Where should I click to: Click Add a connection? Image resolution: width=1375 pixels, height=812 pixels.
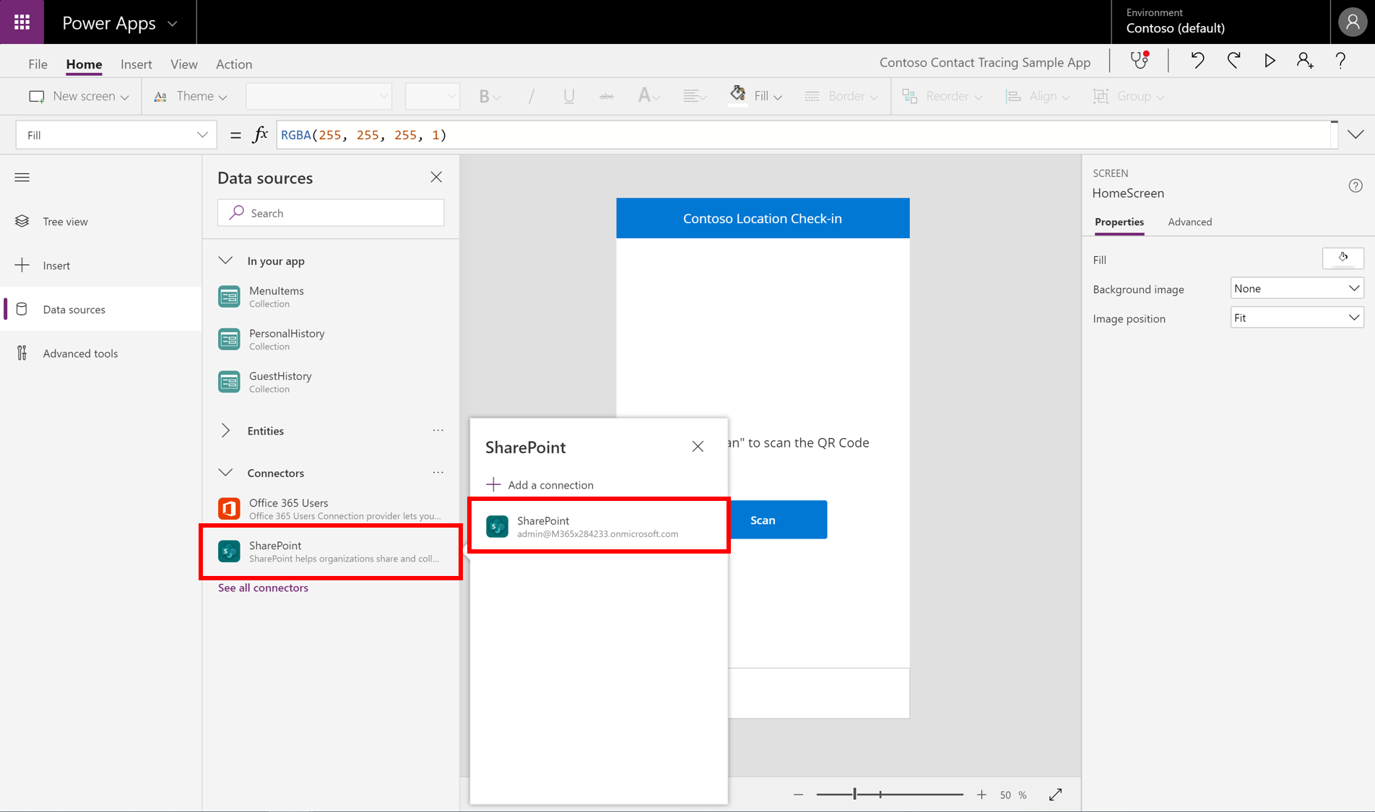tap(540, 484)
